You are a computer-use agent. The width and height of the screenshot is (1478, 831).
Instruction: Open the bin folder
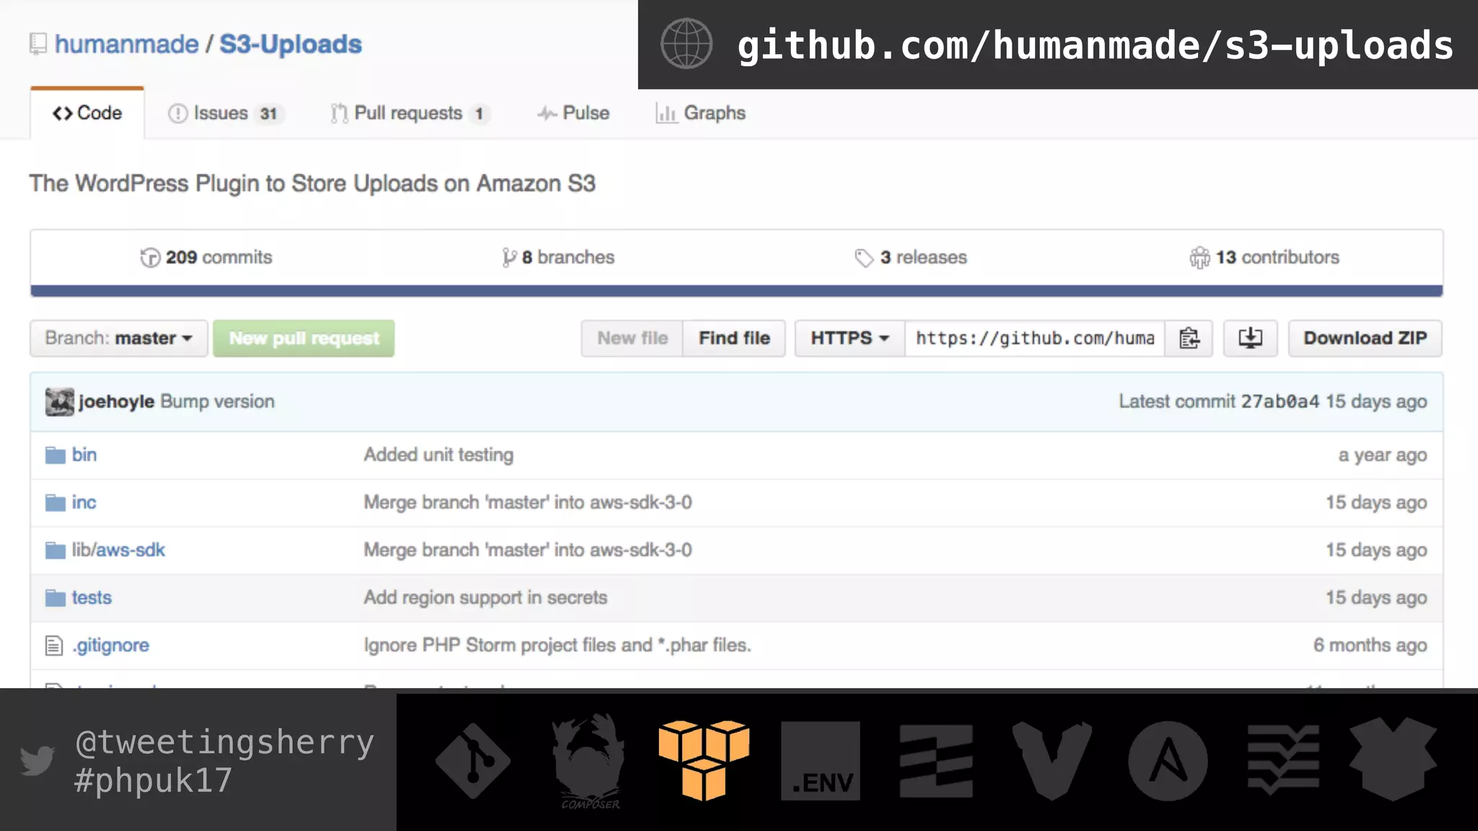[x=84, y=455]
